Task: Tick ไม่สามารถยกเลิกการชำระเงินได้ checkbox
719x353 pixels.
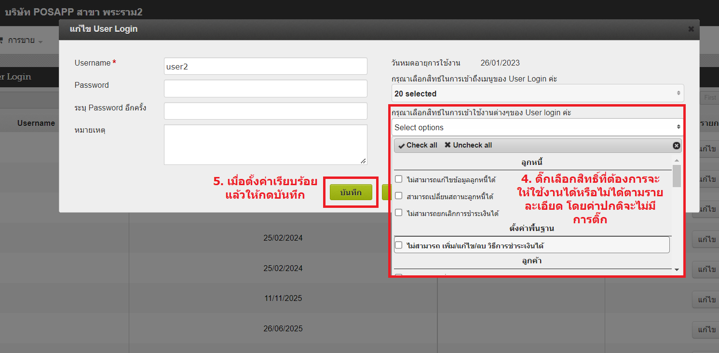Action: pos(399,212)
